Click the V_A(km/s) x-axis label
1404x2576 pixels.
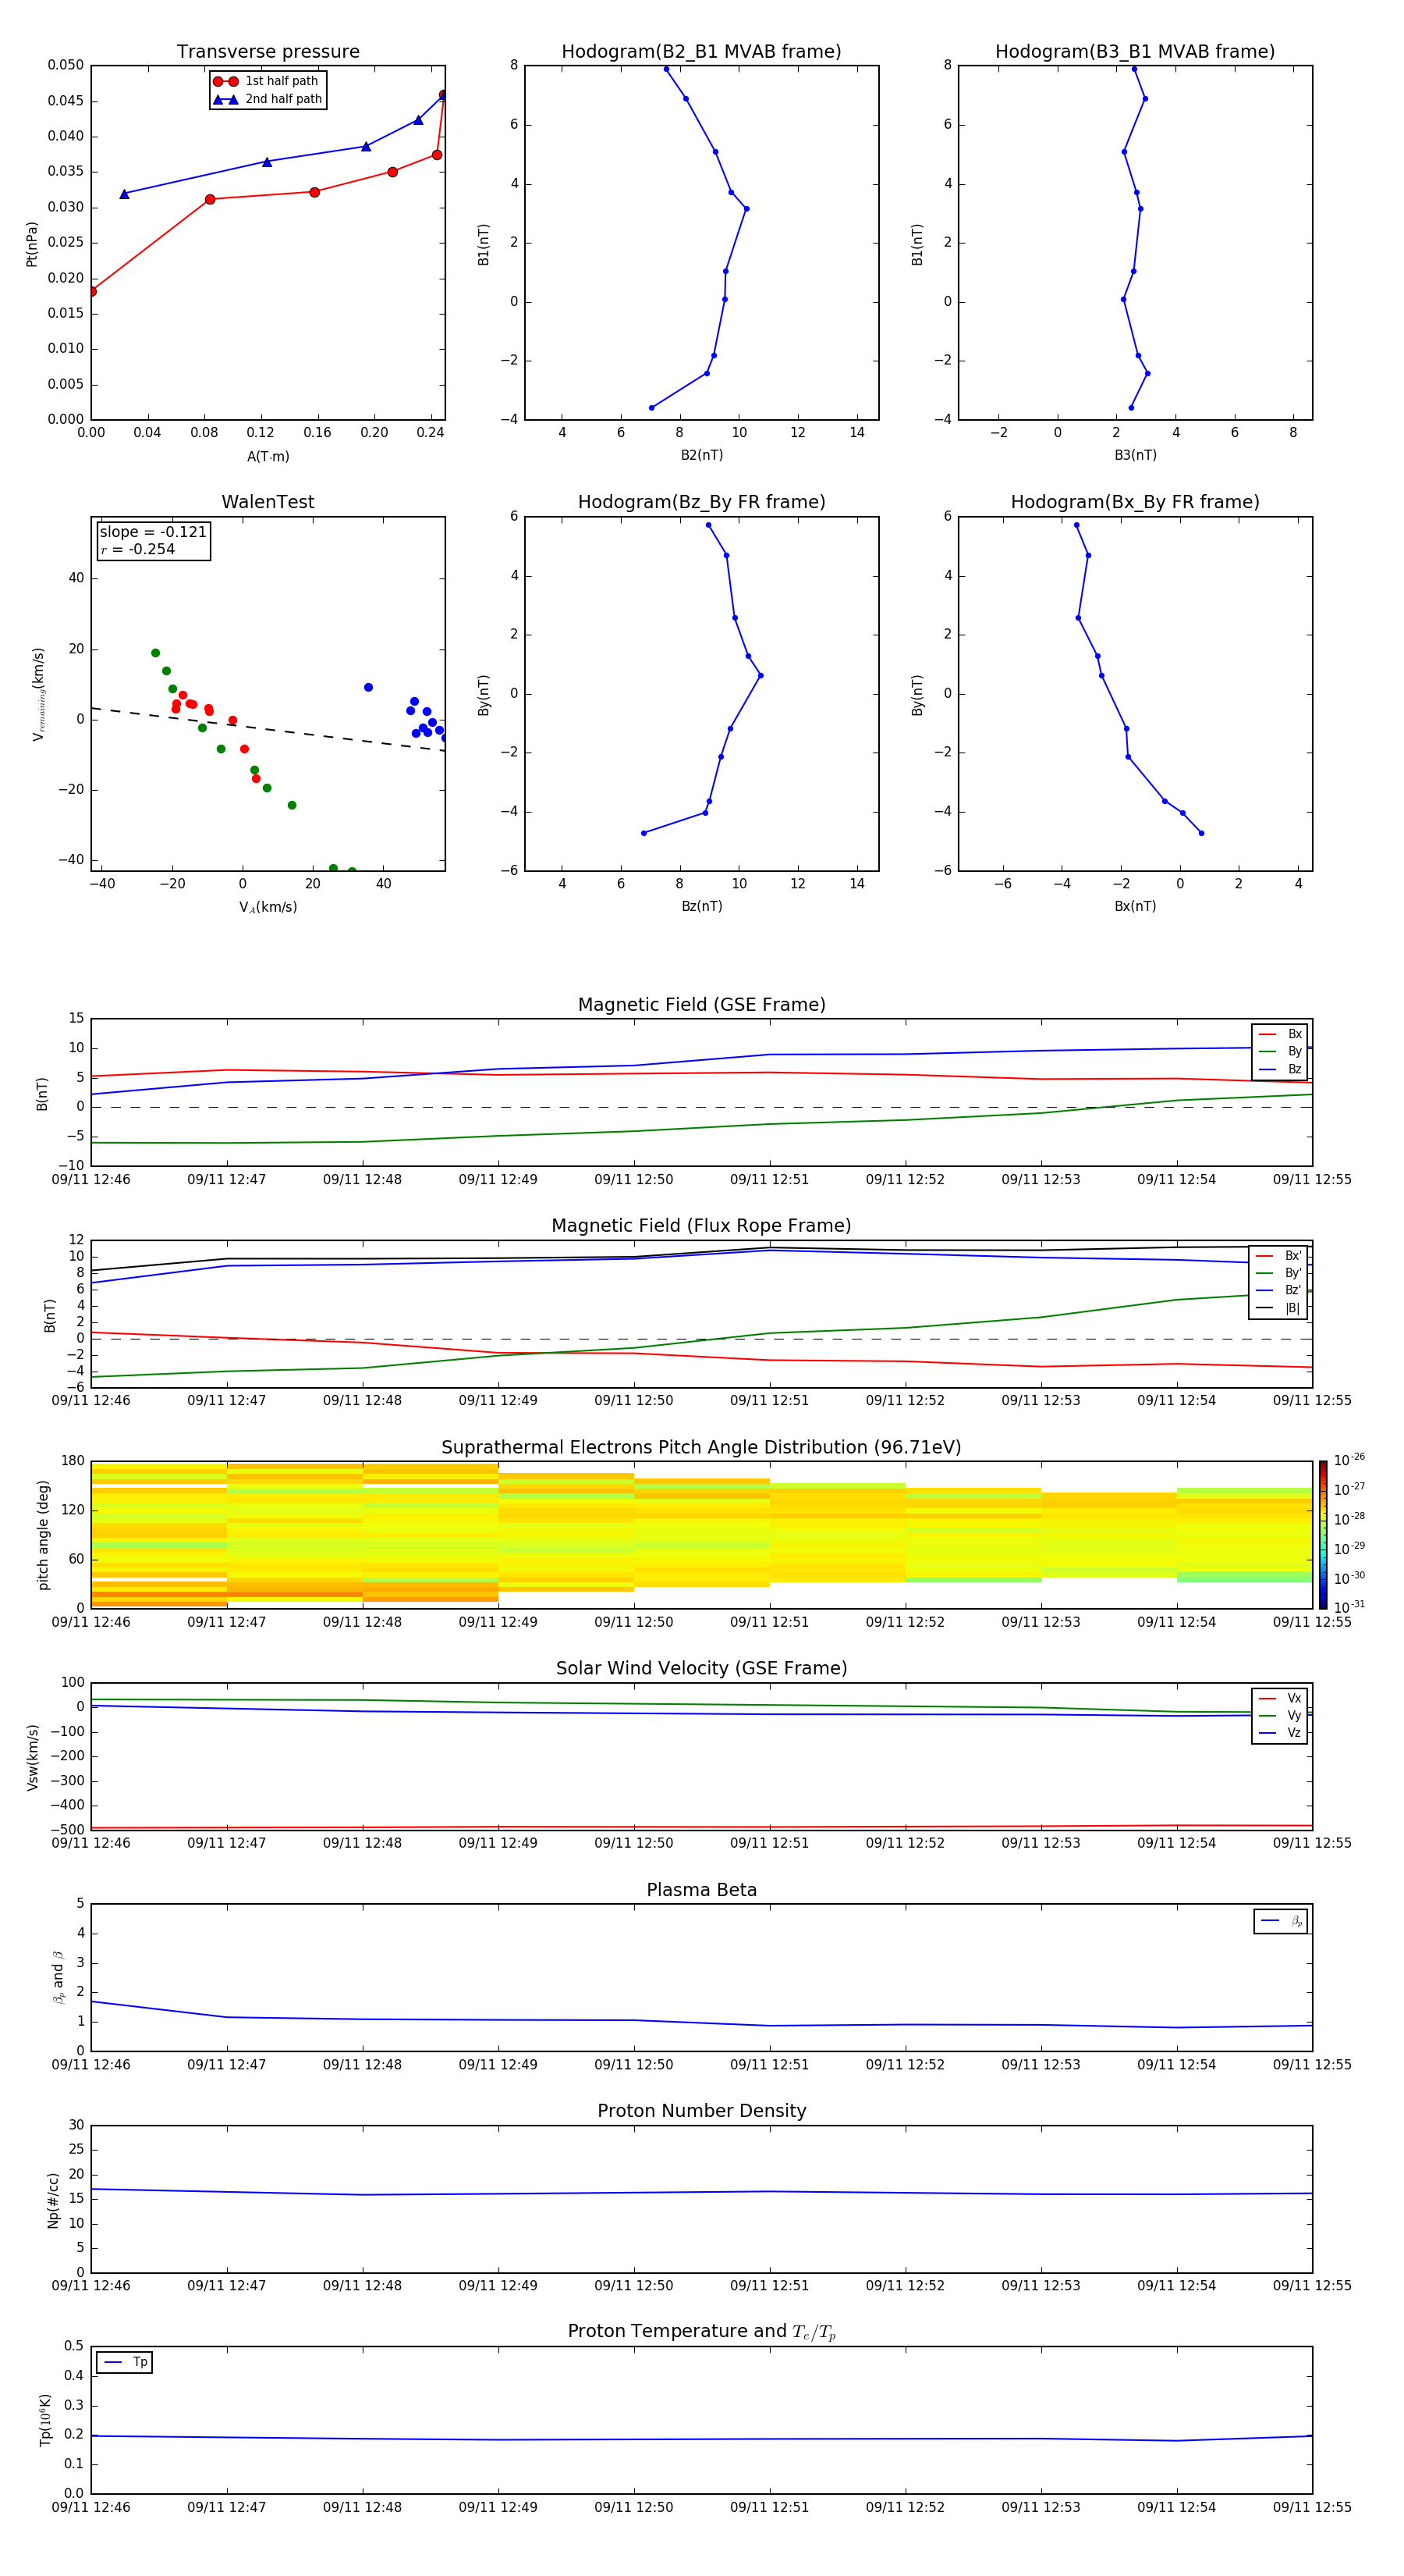(x=268, y=908)
